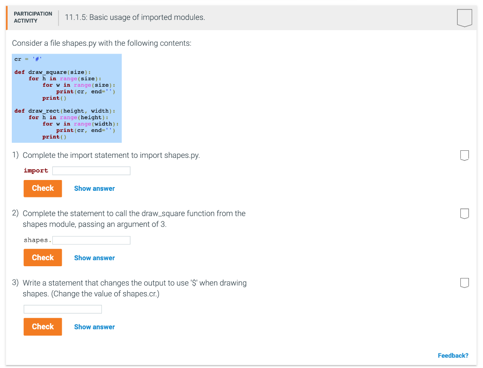Viewport: 483px width, 368px height.
Task: Click the ribbon icon next to question 3
Action: click(464, 283)
